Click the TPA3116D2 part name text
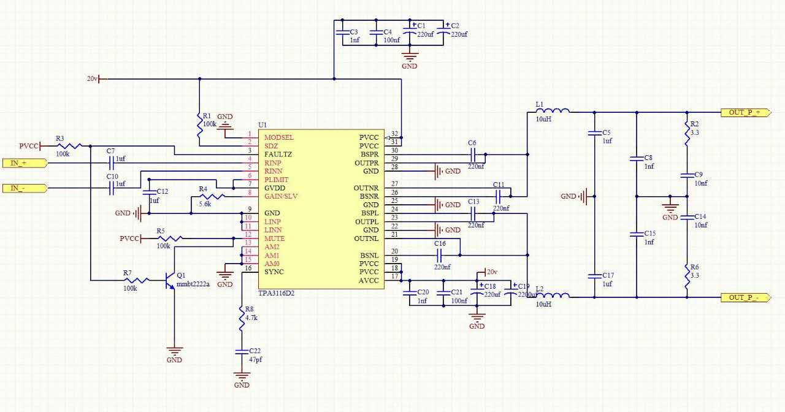This screenshot has height=412, width=785. 277,293
